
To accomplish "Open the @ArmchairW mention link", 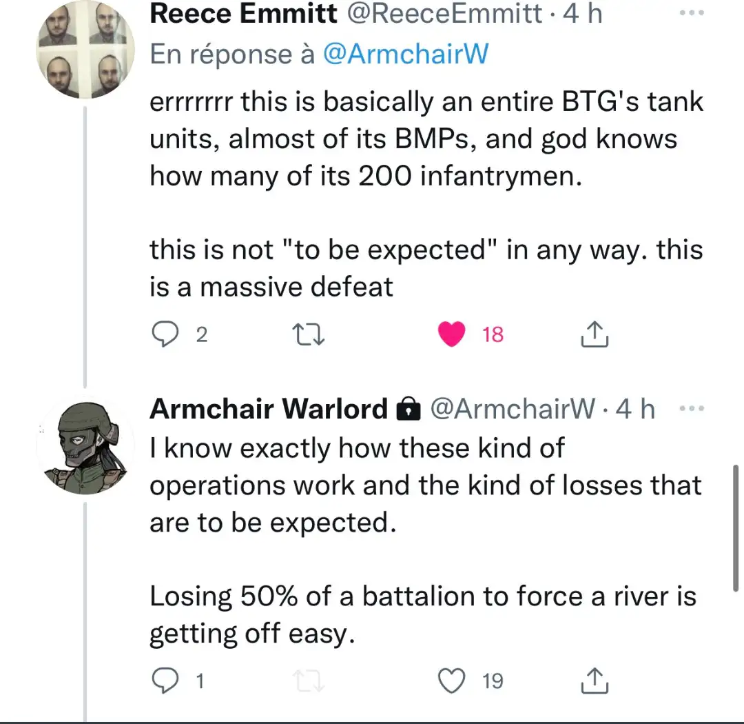I will tap(405, 54).
